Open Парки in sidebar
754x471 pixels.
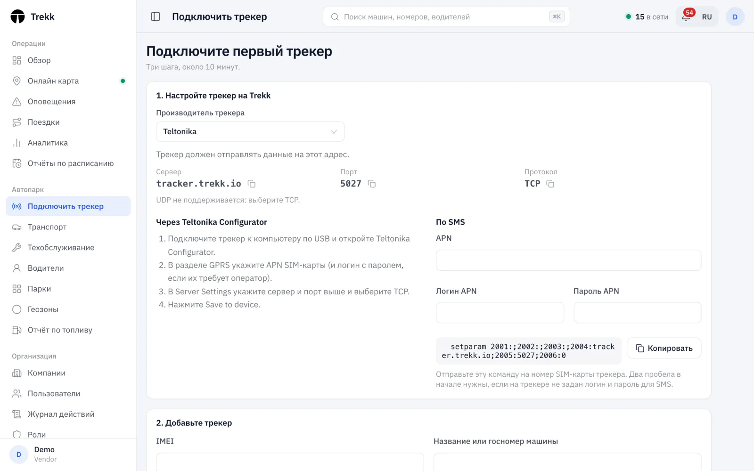click(x=68, y=289)
